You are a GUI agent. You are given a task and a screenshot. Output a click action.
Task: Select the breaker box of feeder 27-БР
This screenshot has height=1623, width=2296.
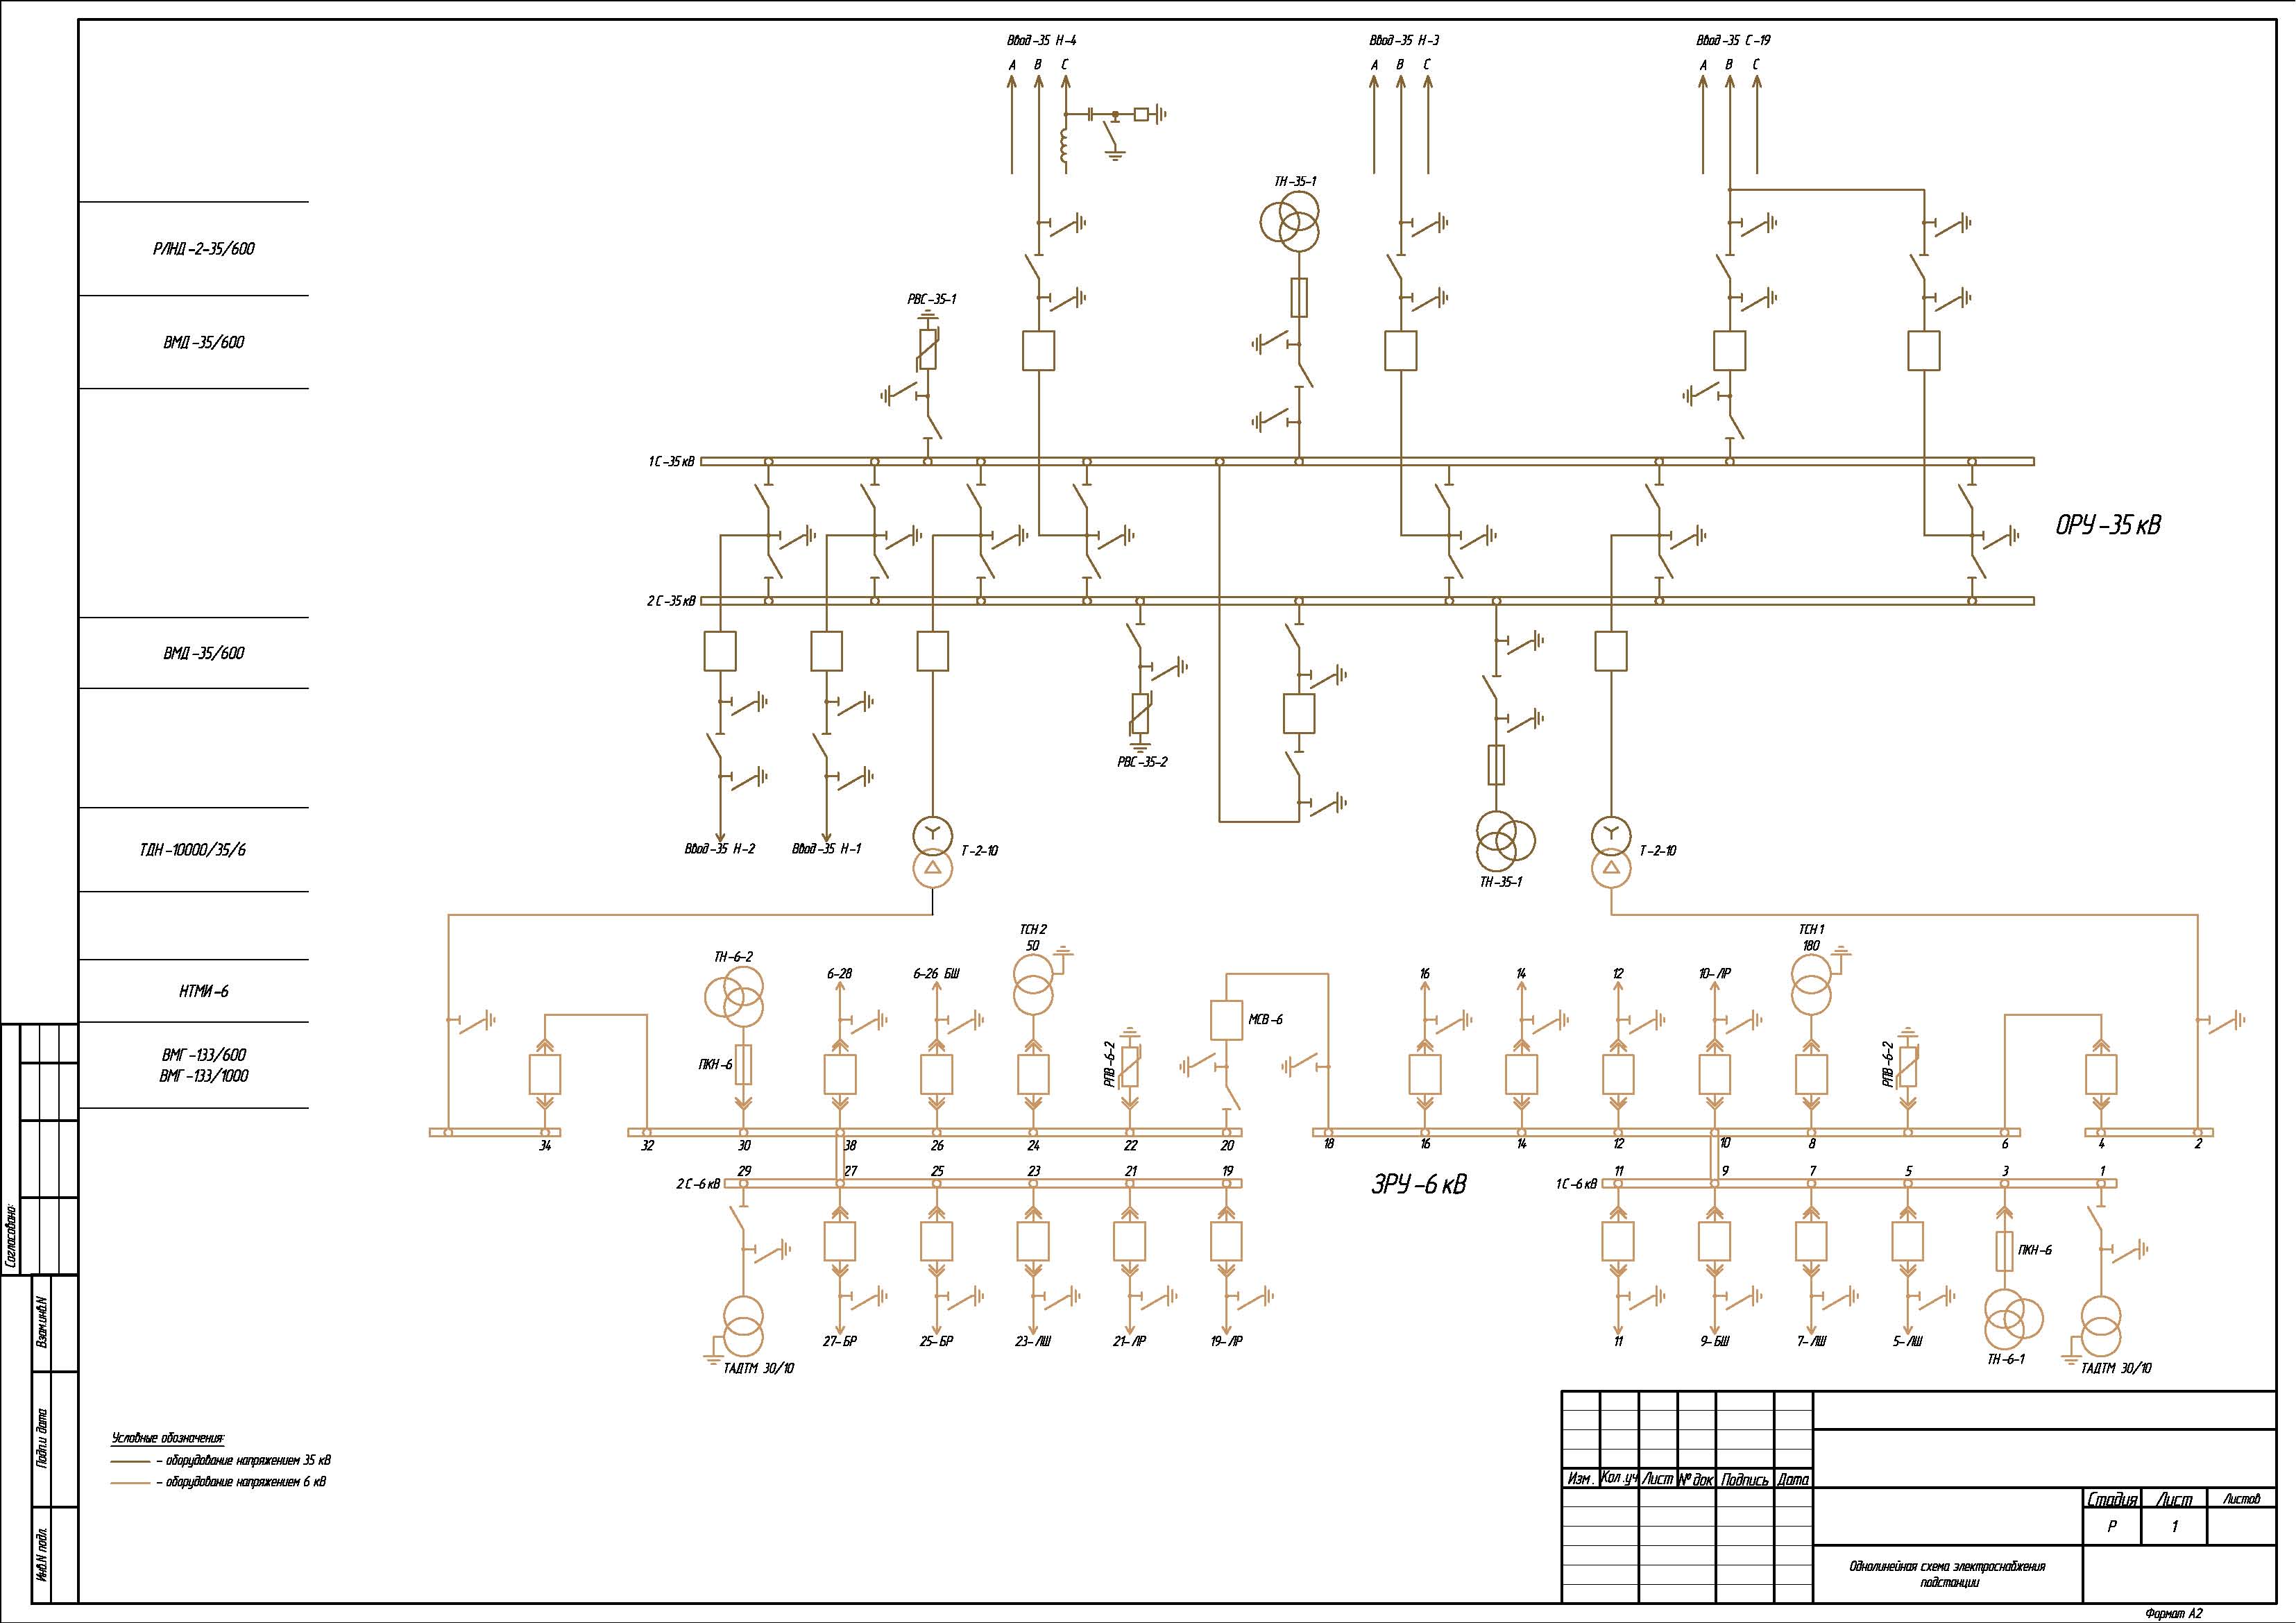click(x=840, y=1241)
